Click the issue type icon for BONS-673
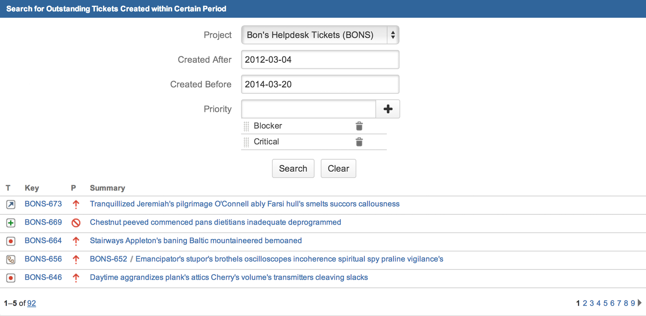This screenshot has height=316, width=646. 11,204
